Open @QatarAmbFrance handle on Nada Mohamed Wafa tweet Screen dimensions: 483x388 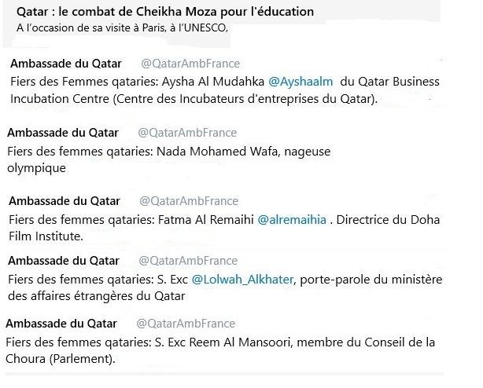(x=187, y=133)
